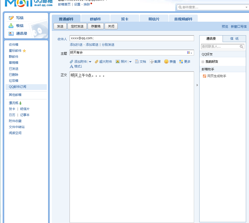Image resolution: width=249 pixels, height=223 pixels.
Task: Switch to the 群邮件 tab
Action: (x=95, y=18)
